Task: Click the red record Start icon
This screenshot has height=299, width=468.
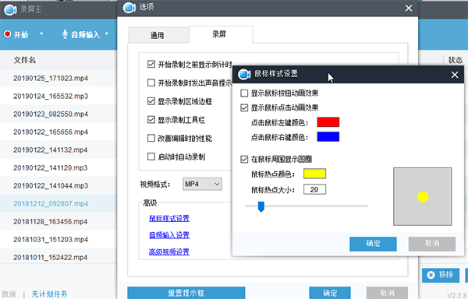Action: click(x=8, y=34)
